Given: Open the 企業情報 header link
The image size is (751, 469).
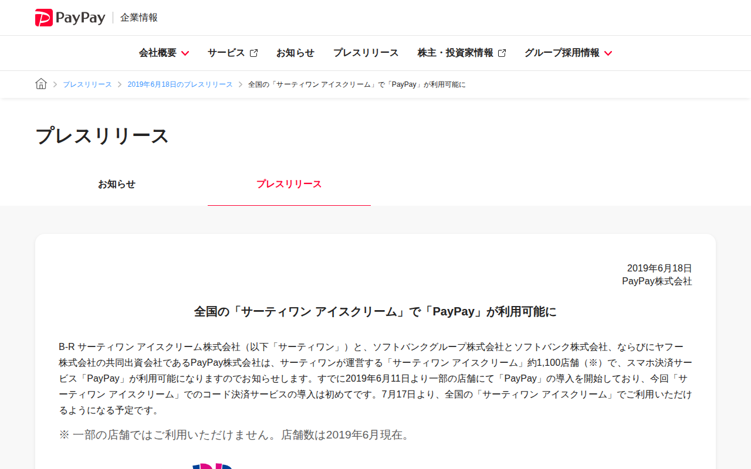Looking at the screenshot, I should point(139,18).
